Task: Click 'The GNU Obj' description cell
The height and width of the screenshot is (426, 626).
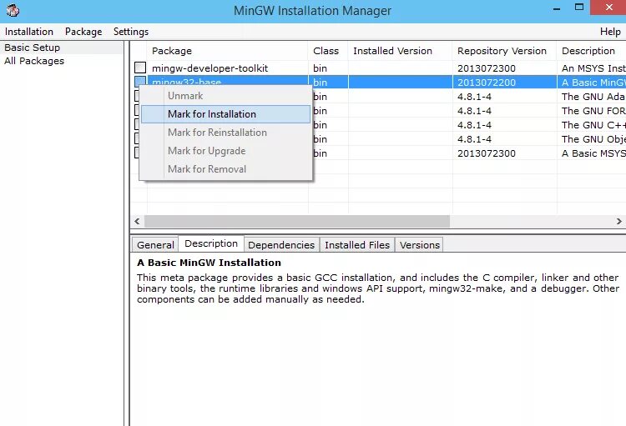Action: pyautogui.click(x=593, y=139)
